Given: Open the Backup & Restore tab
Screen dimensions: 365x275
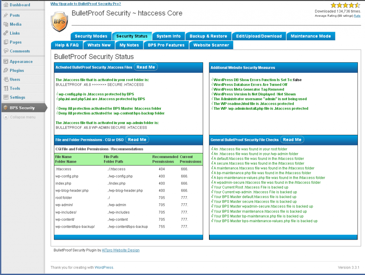Looking at the screenshot, I should (208, 36).
